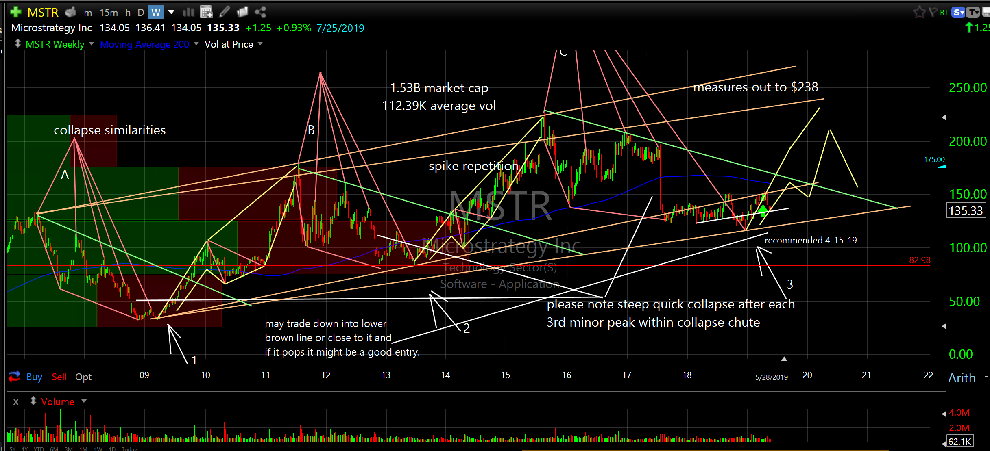Switch to the daily D time frame
This screenshot has width=990, height=451.
click(x=141, y=13)
